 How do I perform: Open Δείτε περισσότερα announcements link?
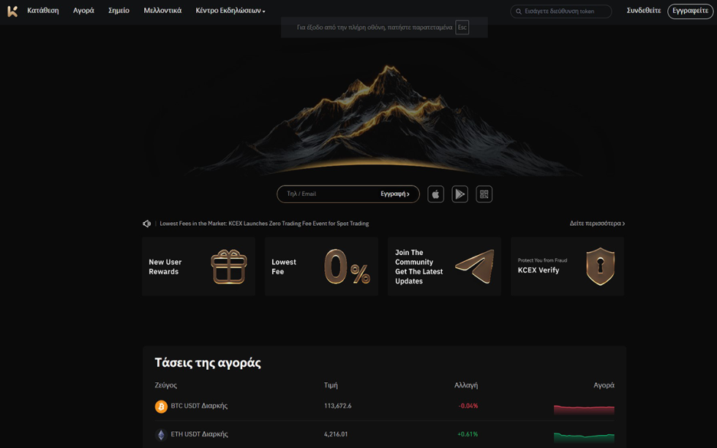597,224
